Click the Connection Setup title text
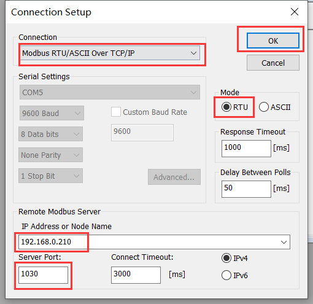This screenshot has height=304, width=313. (51, 12)
